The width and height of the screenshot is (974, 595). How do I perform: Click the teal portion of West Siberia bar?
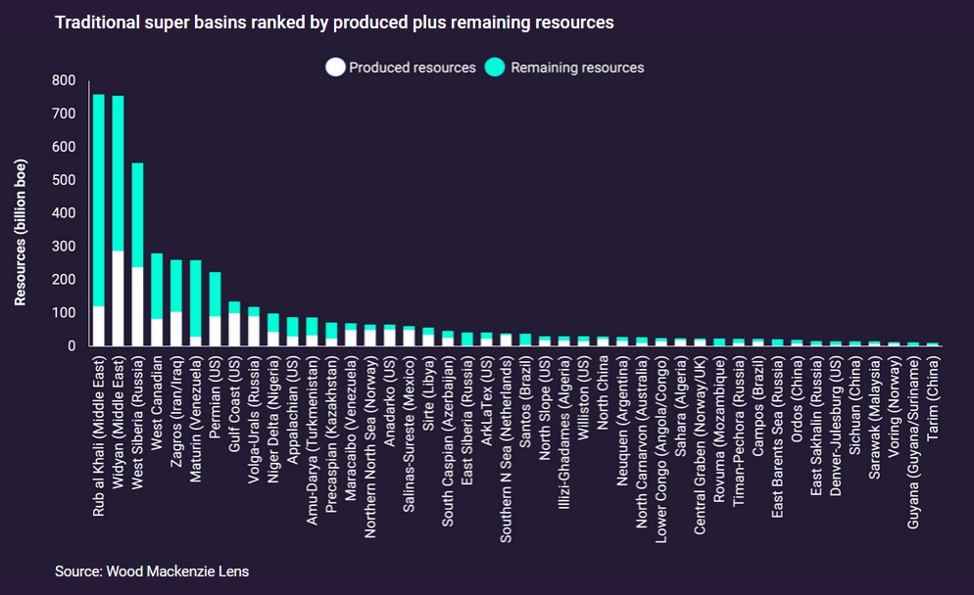tap(137, 215)
